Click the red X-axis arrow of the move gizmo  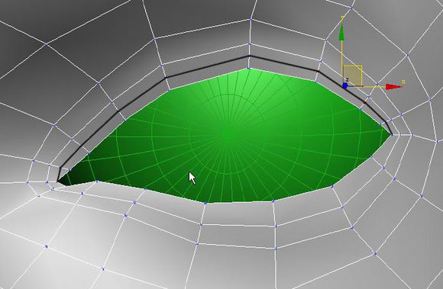394,87
